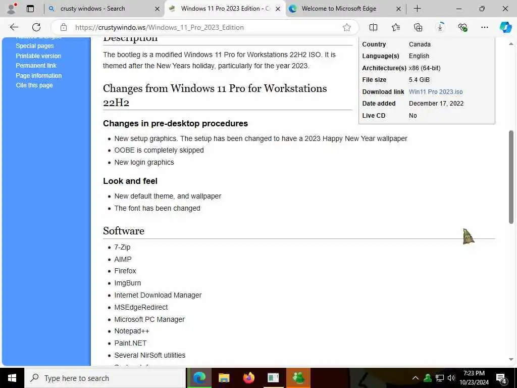517x388 pixels.
Task: Close the Windows 11 Pro 2023 Edition tab
Action: [278, 9]
